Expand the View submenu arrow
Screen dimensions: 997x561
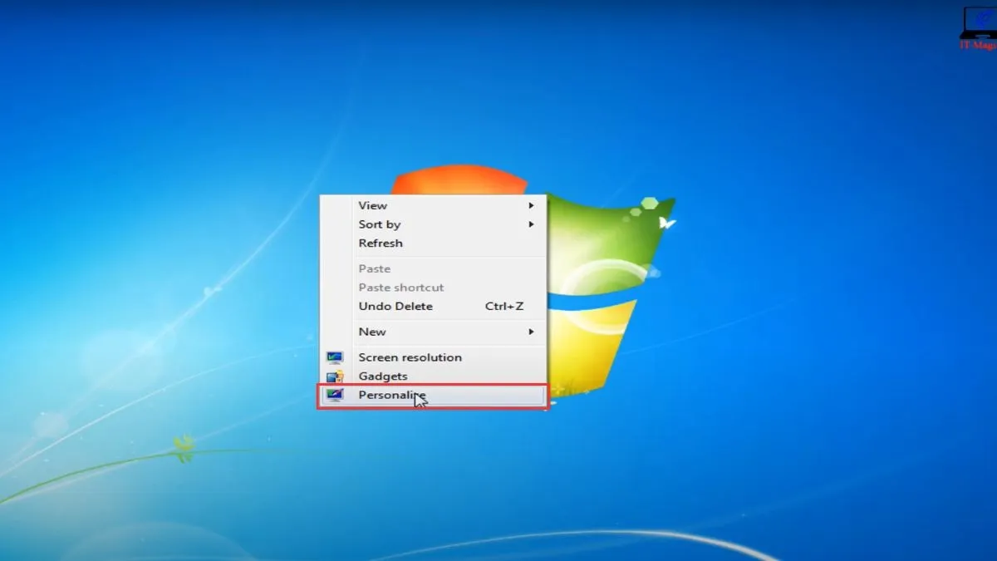click(x=531, y=205)
